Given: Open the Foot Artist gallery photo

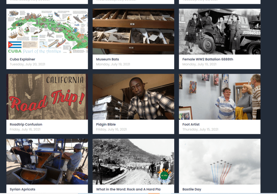Looking at the screenshot, I should click(x=219, y=97).
